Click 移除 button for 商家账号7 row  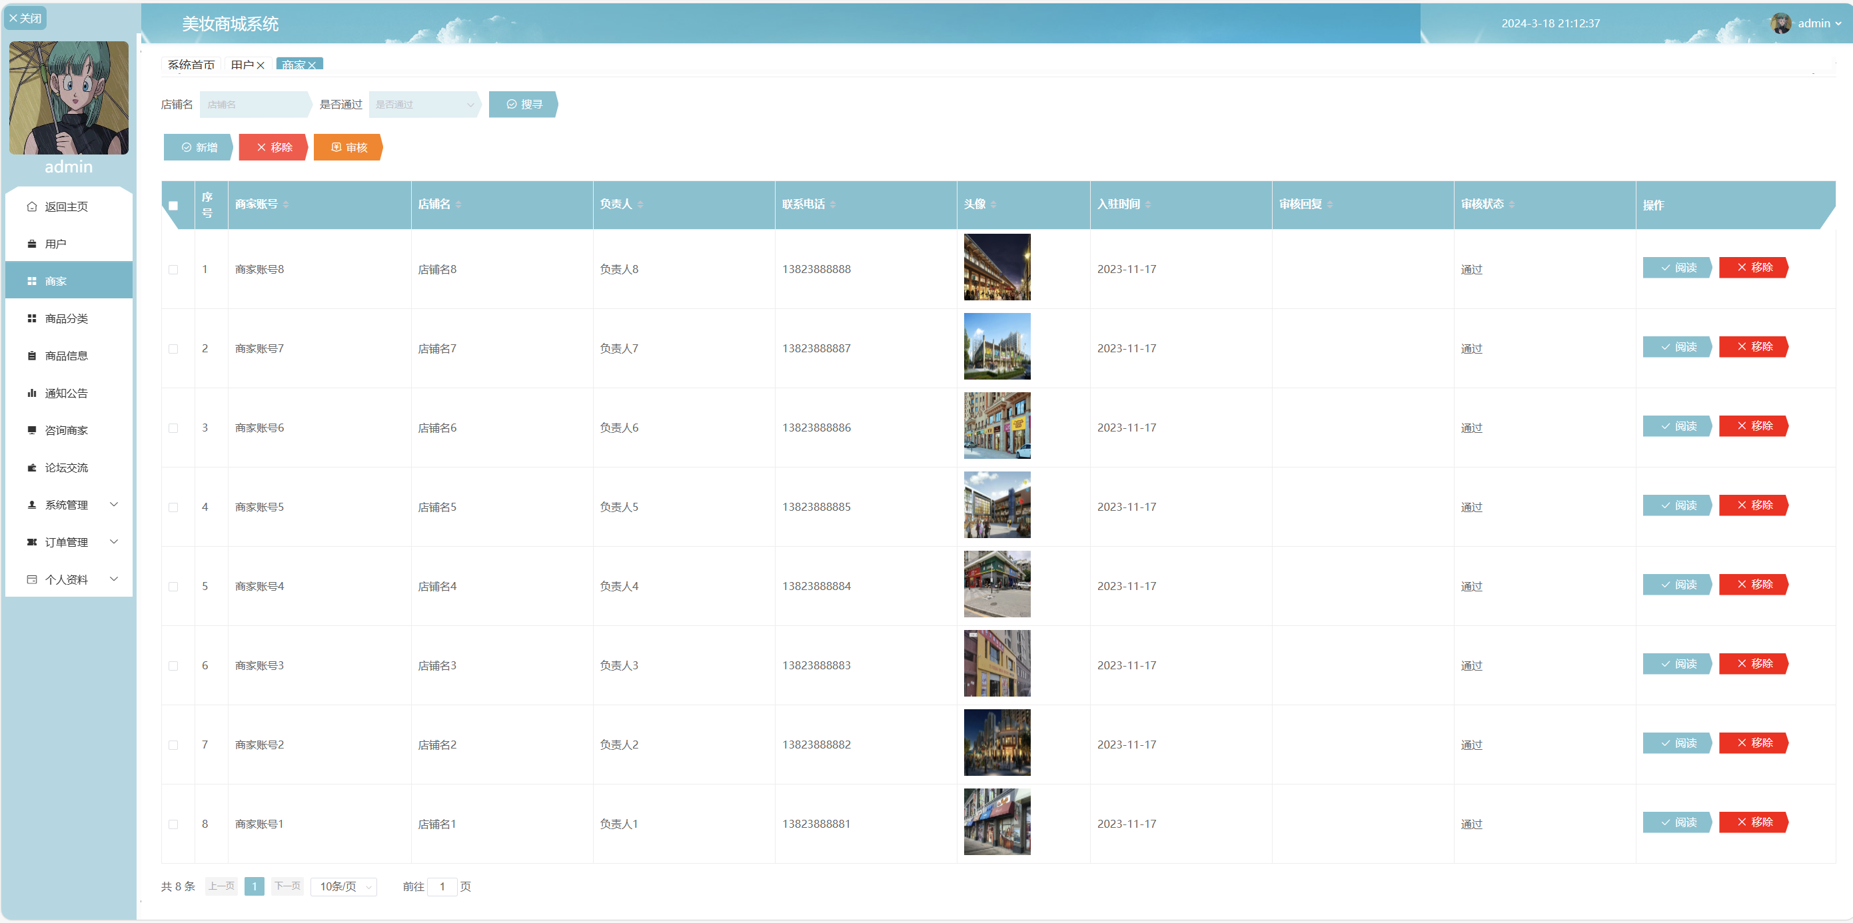click(x=1753, y=346)
